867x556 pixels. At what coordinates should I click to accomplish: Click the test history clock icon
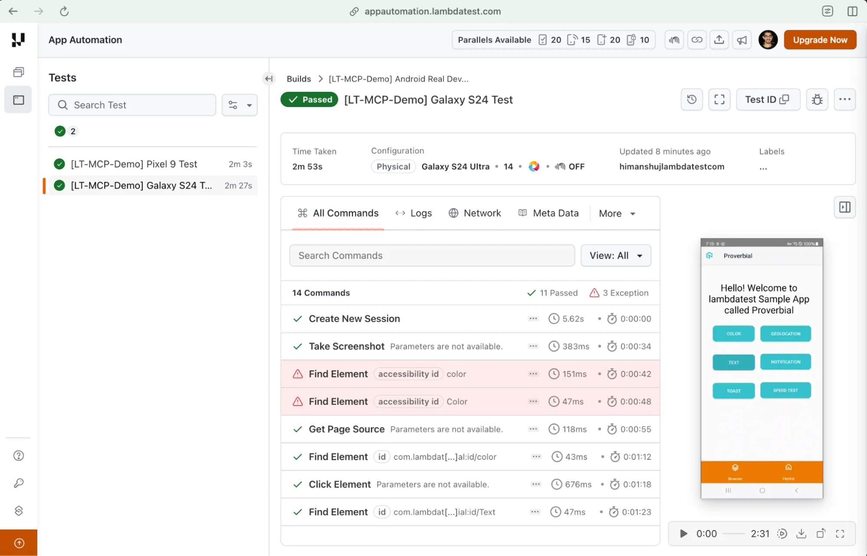pyautogui.click(x=692, y=100)
